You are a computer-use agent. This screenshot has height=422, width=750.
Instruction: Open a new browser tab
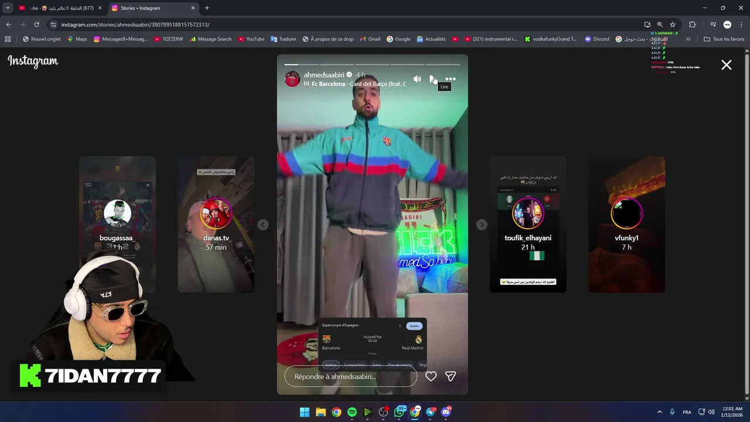pyautogui.click(x=207, y=8)
